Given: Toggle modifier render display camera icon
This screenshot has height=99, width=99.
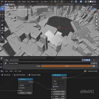Looking at the screenshot, I should click(x=89, y=60).
